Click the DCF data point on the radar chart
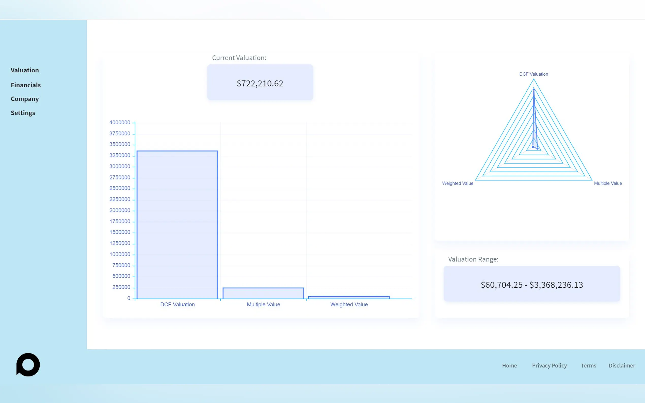This screenshot has height=403, width=645. coord(534,90)
